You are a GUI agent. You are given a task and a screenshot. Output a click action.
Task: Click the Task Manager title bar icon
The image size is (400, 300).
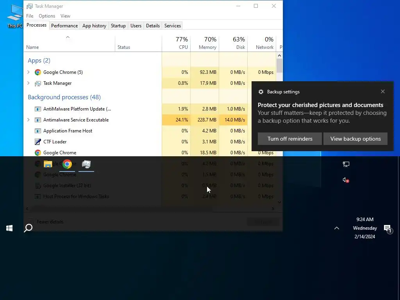(x=30, y=6)
